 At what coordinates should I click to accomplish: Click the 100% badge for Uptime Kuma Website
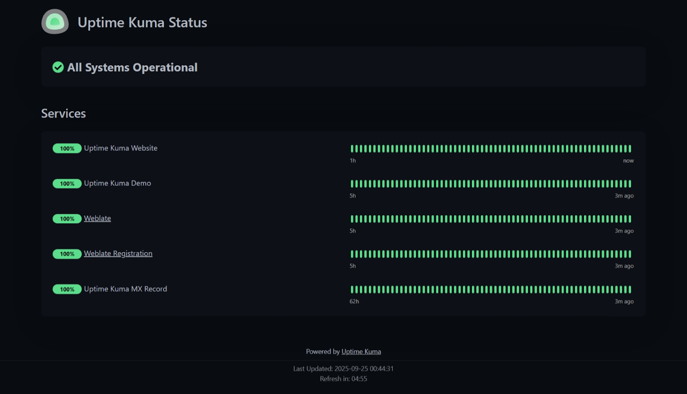(x=67, y=149)
